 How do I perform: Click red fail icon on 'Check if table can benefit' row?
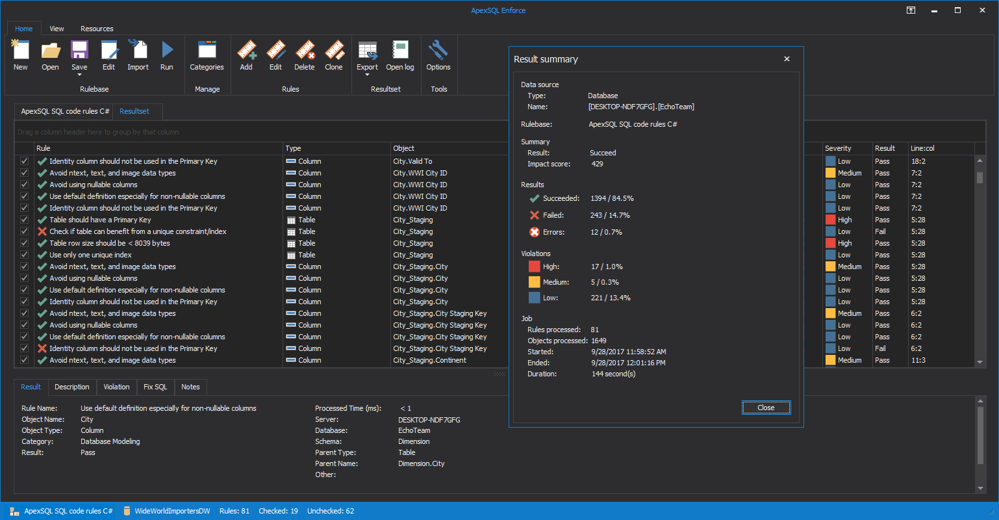point(42,231)
